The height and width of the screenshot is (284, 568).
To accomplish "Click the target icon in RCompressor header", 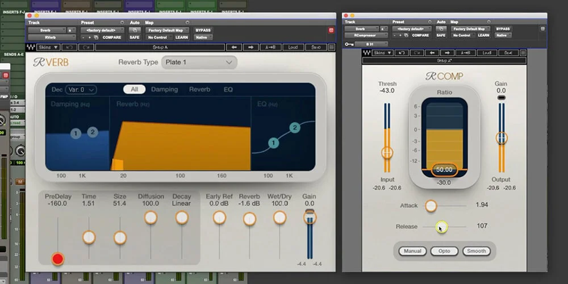I will [542, 28].
